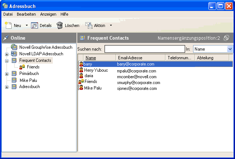
Task: Focus the Suchen nach search field
Action: (x=145, y=49)
